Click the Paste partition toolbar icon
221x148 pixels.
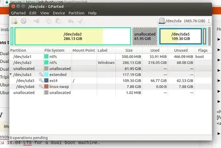point(58,21)
